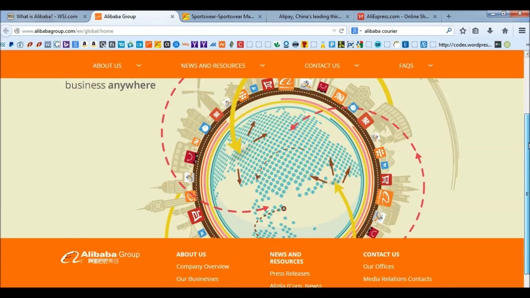The image size is (530, 298).
Task: Click the address bar URL field
Action: 166,31
